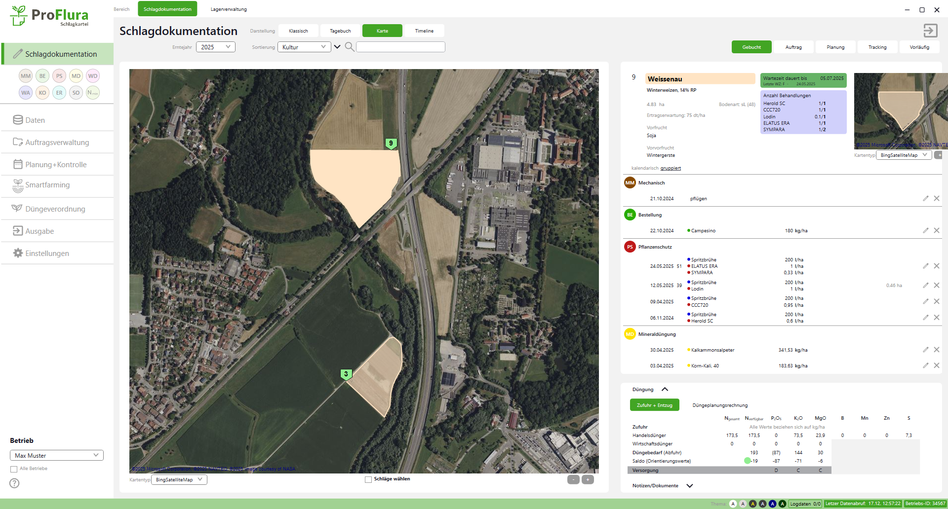Toggle the Zufuhr + Entzug button
This screenshot has height=509, width=948.
[x=654, y=405]
